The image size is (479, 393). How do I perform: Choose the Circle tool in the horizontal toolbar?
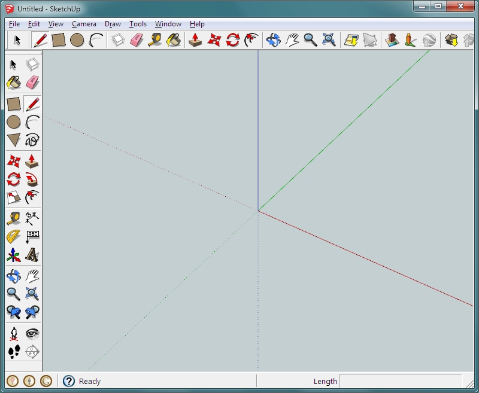[x=77, y=40]
